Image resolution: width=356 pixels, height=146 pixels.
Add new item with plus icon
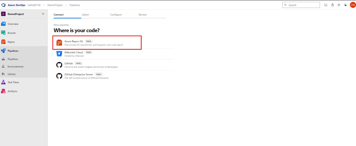[43, 14]
